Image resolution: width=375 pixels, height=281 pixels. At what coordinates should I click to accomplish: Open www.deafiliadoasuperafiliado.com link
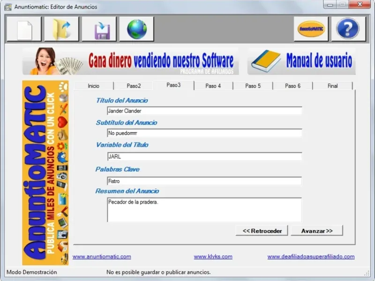311,257
